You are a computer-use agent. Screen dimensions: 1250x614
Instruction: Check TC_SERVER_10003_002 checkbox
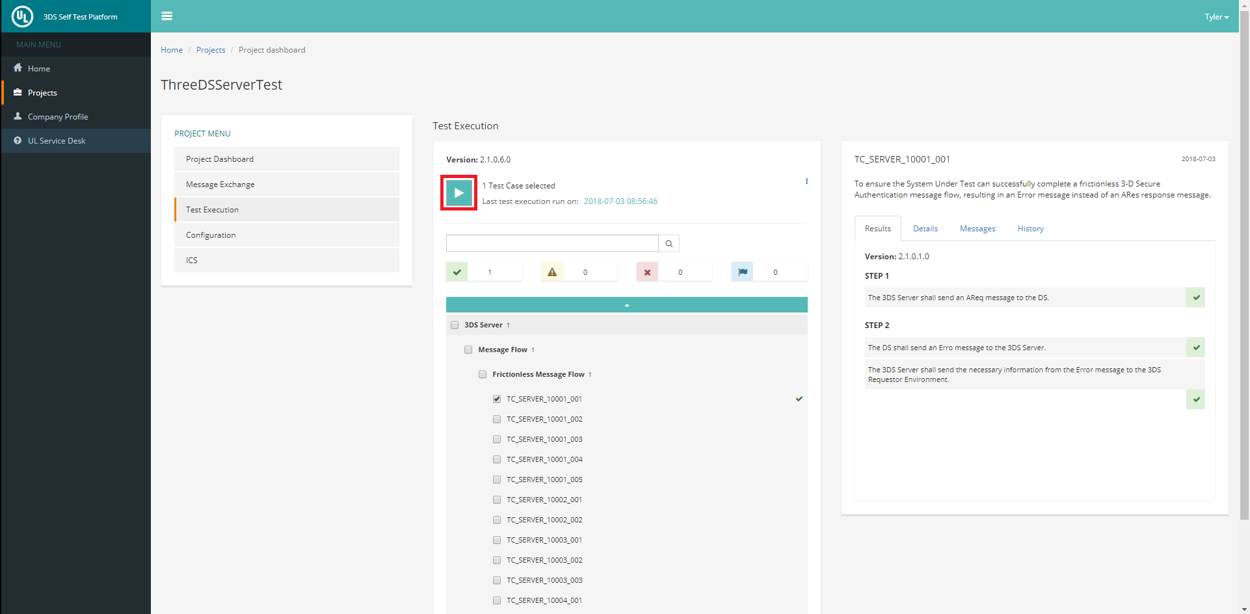coord(497,560)
